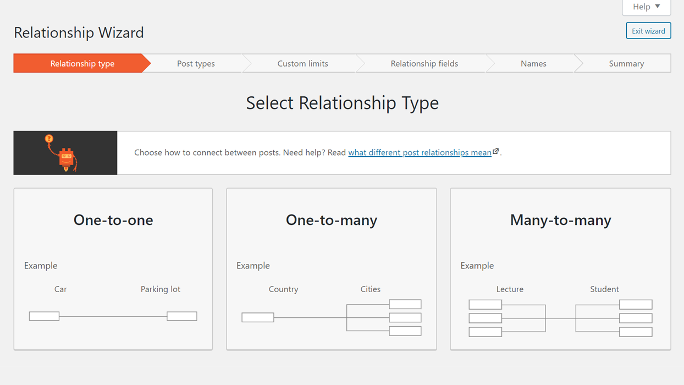This screenshot has height=385, width=684.
Task: Select the One-to-many relationship type card
Action: pos(331,269)
